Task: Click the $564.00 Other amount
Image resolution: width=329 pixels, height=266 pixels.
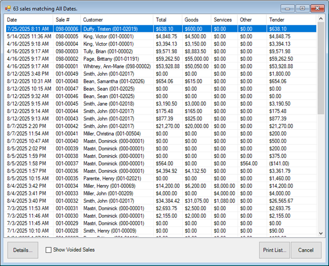Action: (249, 164)
